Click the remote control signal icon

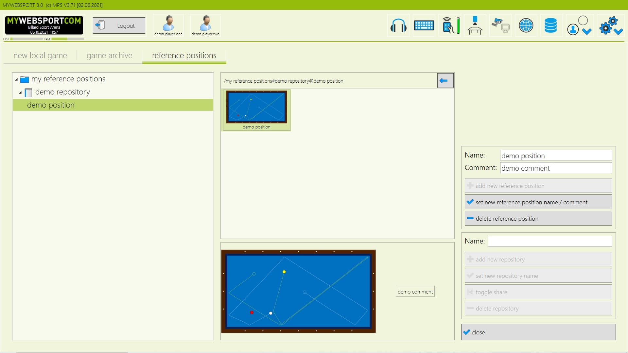[448, 25]
